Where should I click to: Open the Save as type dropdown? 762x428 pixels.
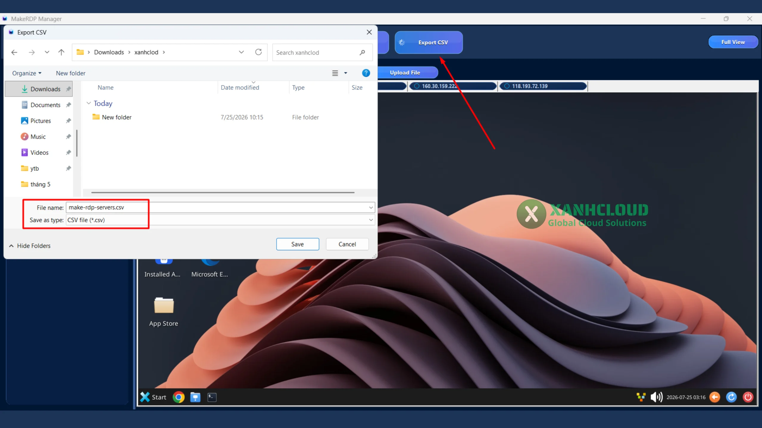pyautogui.click(x=220, y=220)
